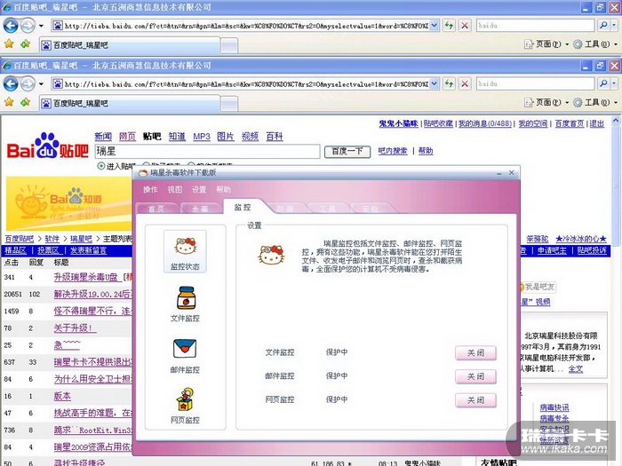Viewport: 622px width, 466px height.
Task: Click 关闭 button for 文件监控 row
Action: (x=475, y=352)
